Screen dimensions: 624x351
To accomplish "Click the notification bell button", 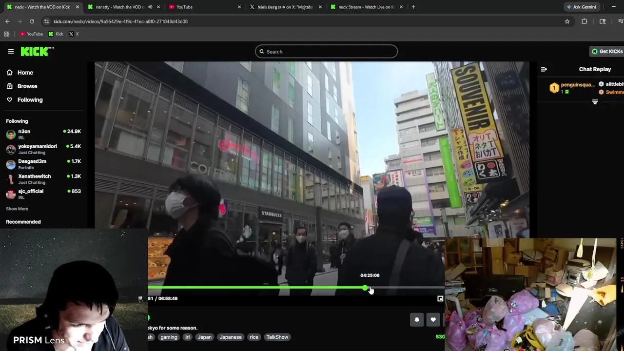I will [x=417, y=320].
